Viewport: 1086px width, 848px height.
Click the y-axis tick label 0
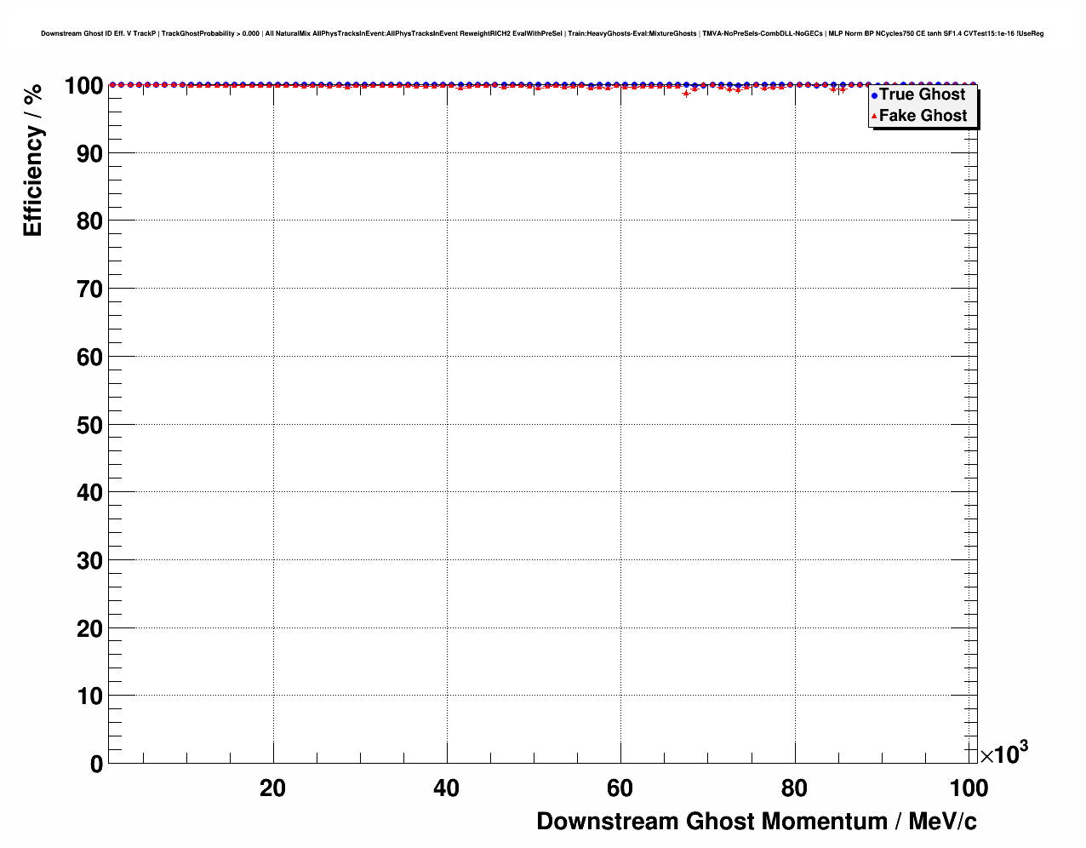(x=96, y=764)
